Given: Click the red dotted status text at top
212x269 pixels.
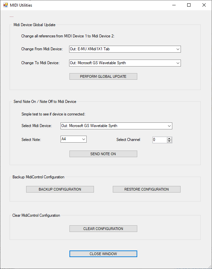Looking at the screenshot, I should 12,17.
